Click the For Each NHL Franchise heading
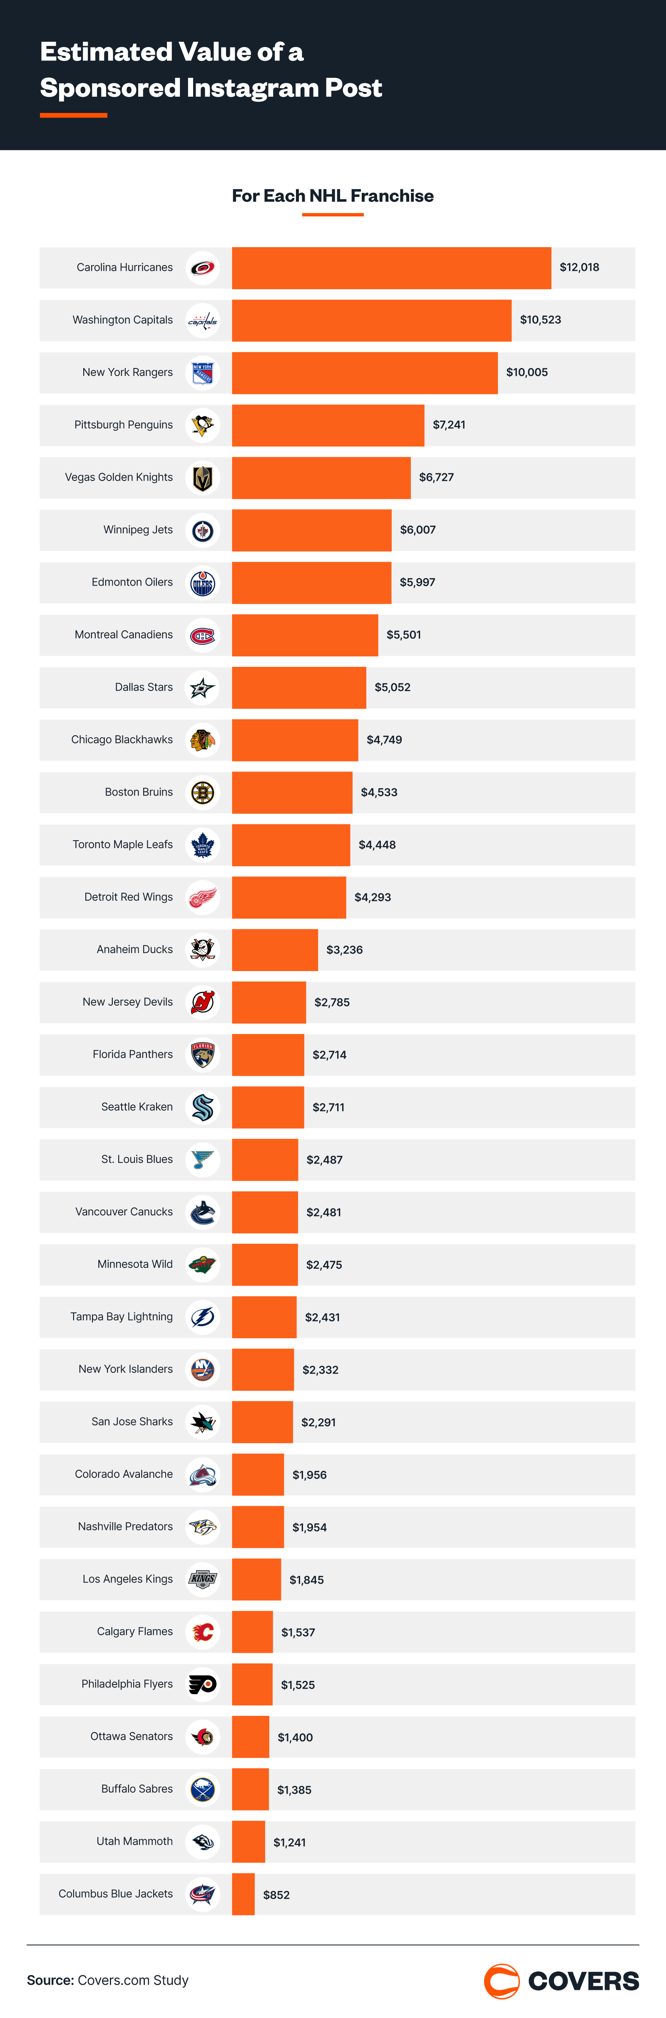The width and height of the screenshot is (666, 2018). [x=333, y=196]
